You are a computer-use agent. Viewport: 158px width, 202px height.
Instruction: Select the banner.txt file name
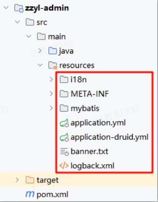pos(90,151)
